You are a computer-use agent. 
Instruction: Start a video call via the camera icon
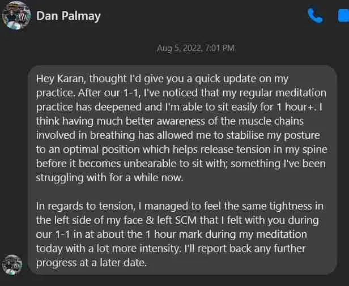pyautogui.click(x=343, y=16)
